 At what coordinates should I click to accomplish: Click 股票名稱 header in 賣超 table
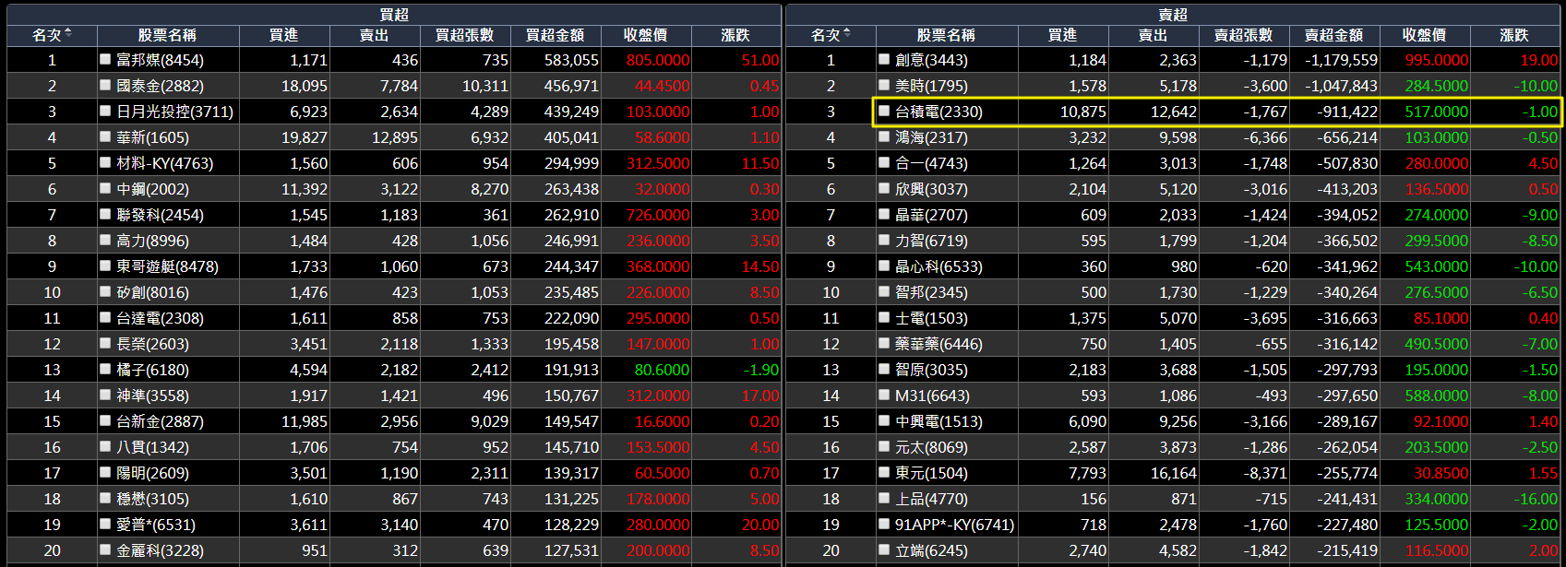point(946,35)
